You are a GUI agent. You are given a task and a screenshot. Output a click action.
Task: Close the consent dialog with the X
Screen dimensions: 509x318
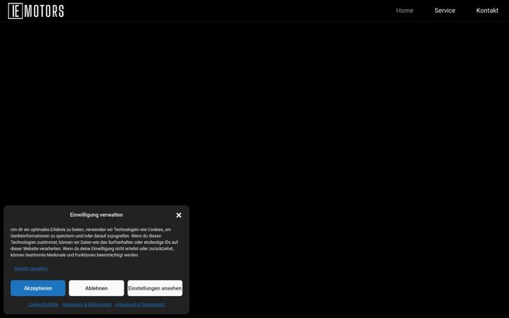point(179,215)
